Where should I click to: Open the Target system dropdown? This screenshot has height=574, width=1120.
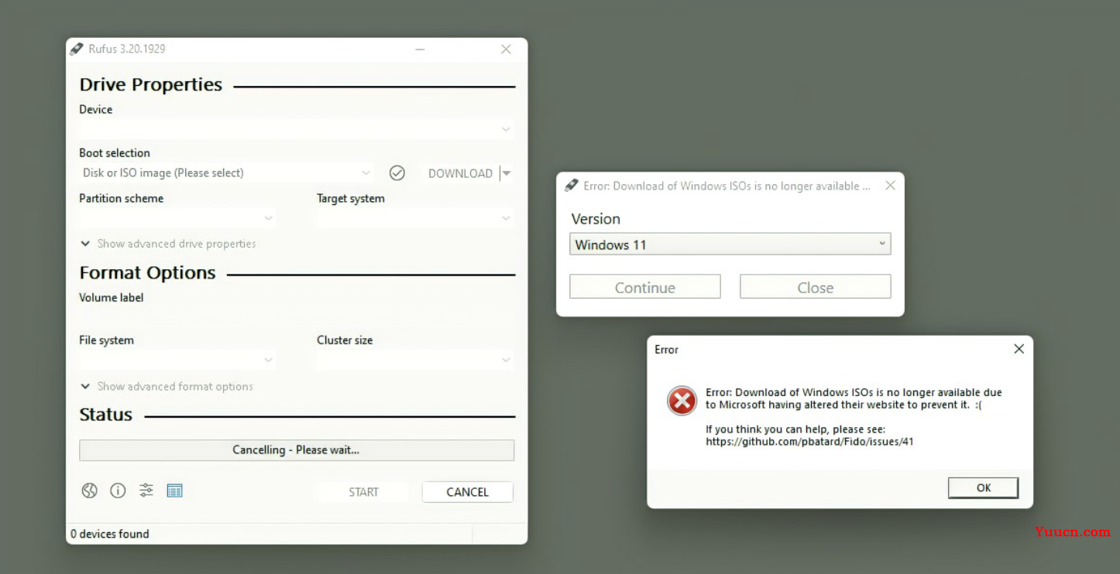[x=415, y=218]
